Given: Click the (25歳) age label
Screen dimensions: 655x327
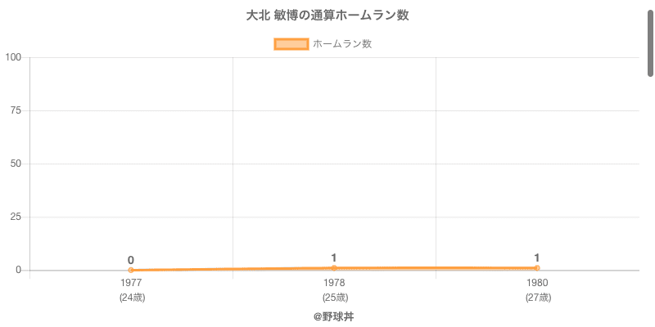Looking at the screenshot, I should point(334,298).
